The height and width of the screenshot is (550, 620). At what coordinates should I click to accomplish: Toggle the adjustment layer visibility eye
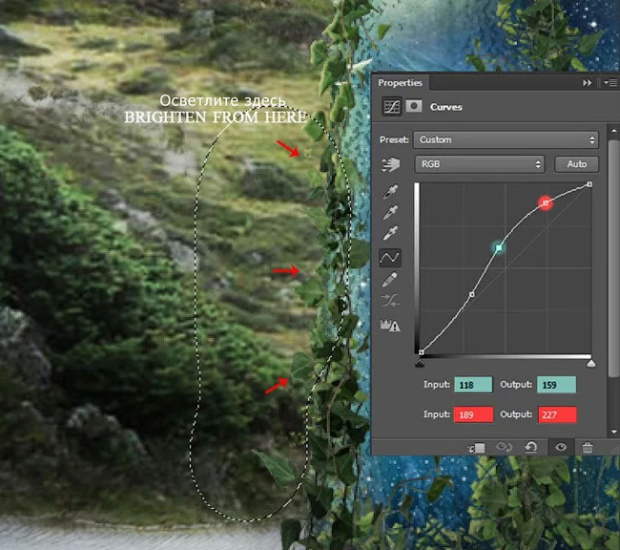click(561, 448)
